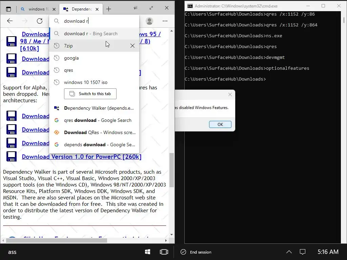347x260 pixels.
Task: Remove the '7zip' suggestion with X
Action: tap(132, 46)
